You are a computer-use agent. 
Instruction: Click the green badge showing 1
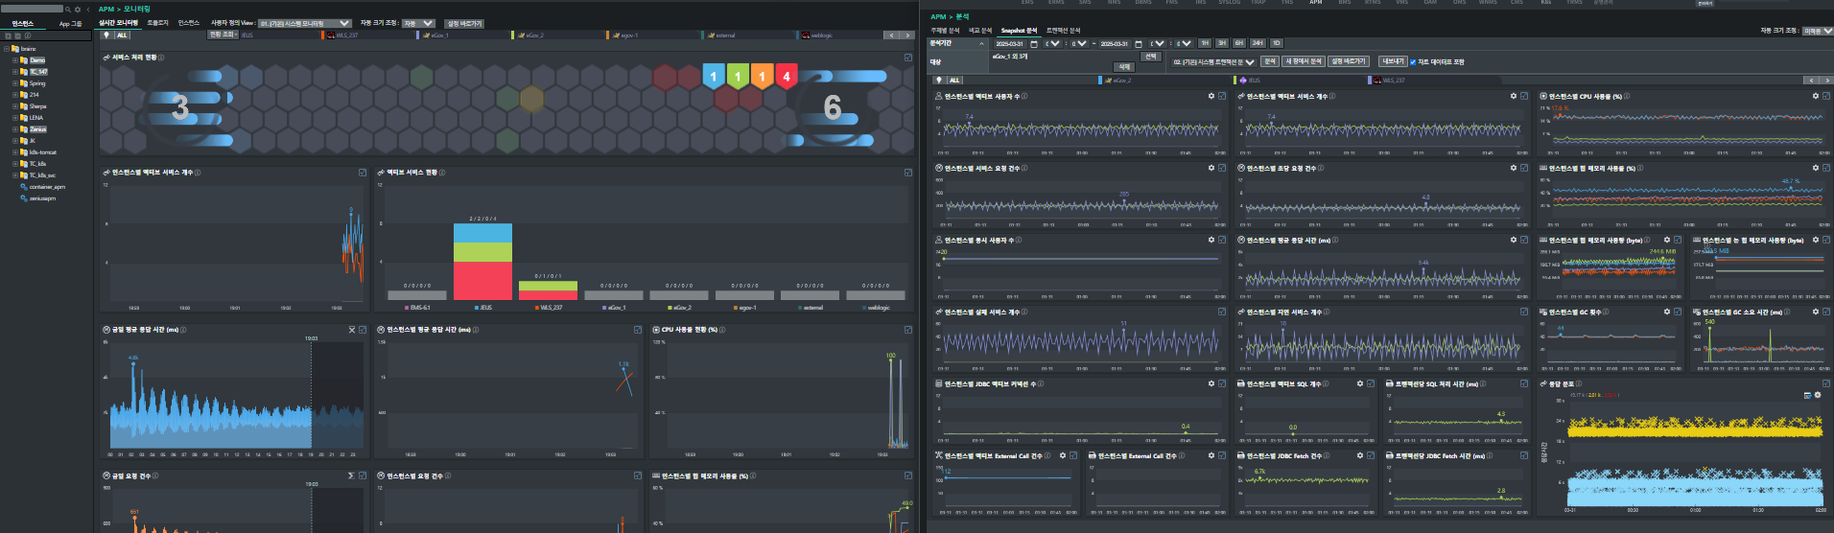[x=738, y=76]
